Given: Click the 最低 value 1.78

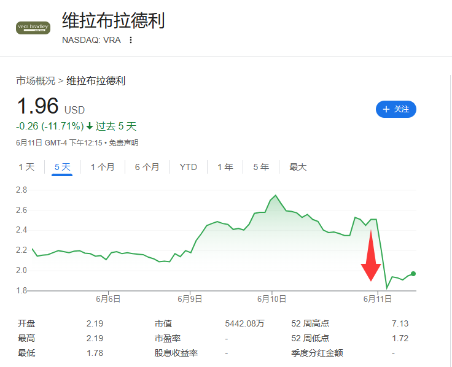Looking at the screenshot, I should 95,353.
